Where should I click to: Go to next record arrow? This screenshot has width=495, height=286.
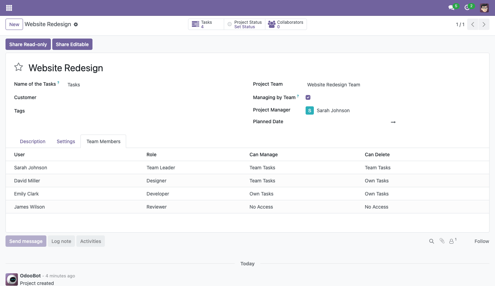coord(484,24)
